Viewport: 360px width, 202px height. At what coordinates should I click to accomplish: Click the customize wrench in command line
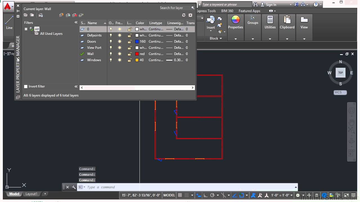[74, 187]
